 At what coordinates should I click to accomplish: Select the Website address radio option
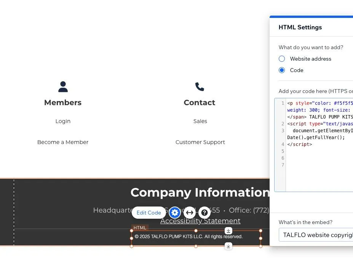point(282,59)
